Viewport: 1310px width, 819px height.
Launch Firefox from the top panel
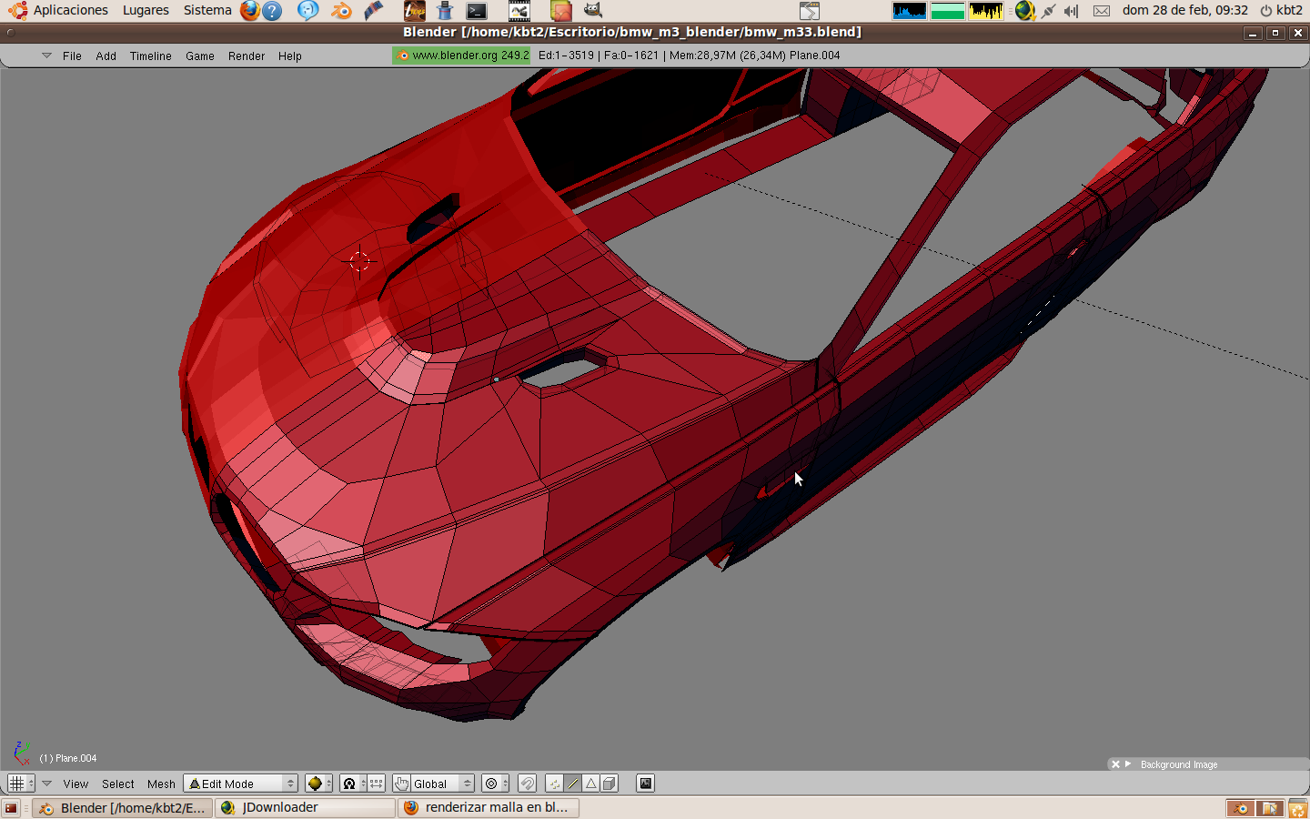point(249,11)
